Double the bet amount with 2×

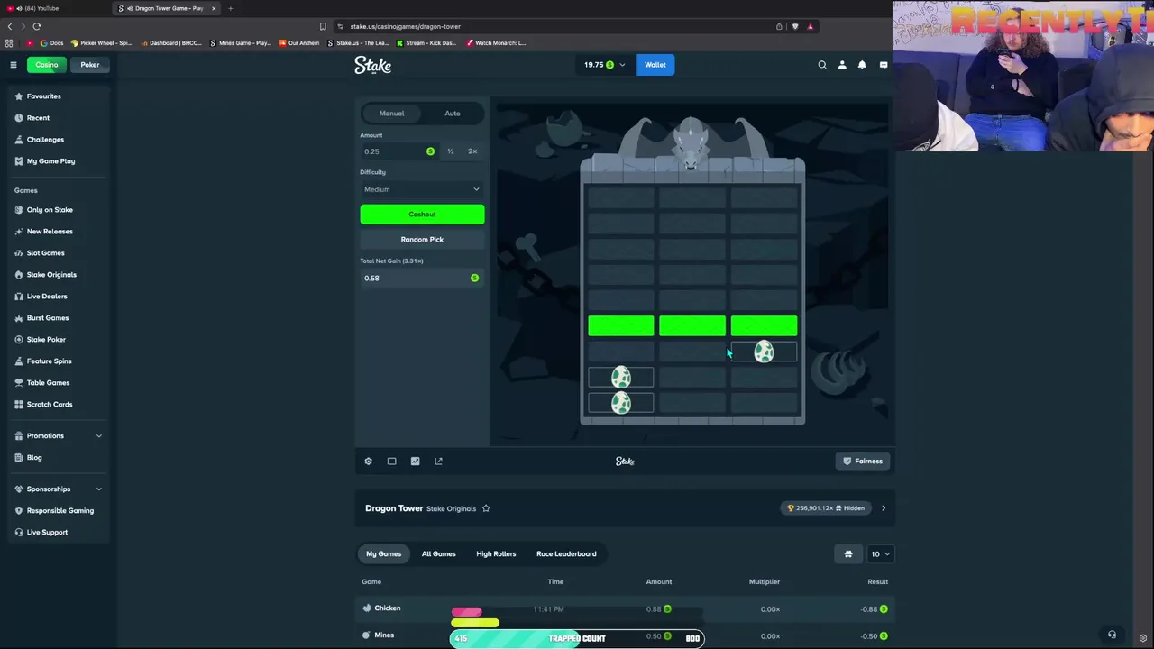tap(472, 151)
